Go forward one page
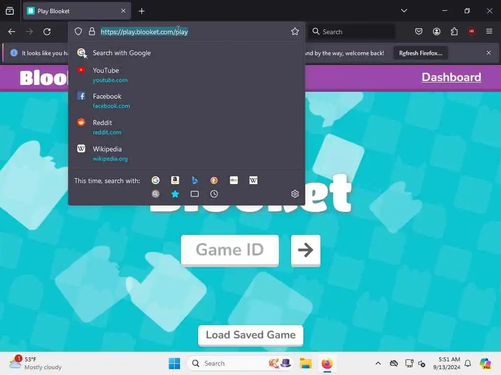 [29, 32]
